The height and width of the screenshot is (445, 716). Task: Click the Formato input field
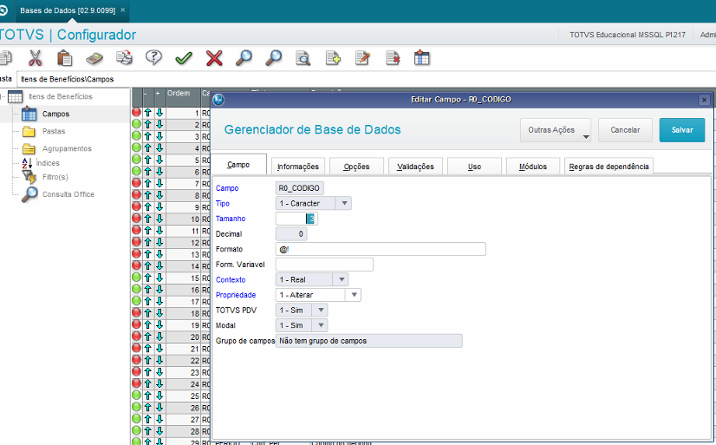click(x=381, y=250)
